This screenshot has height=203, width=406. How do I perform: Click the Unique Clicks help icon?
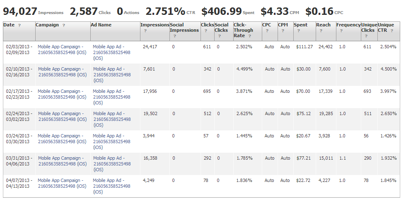tap(366, 36)
